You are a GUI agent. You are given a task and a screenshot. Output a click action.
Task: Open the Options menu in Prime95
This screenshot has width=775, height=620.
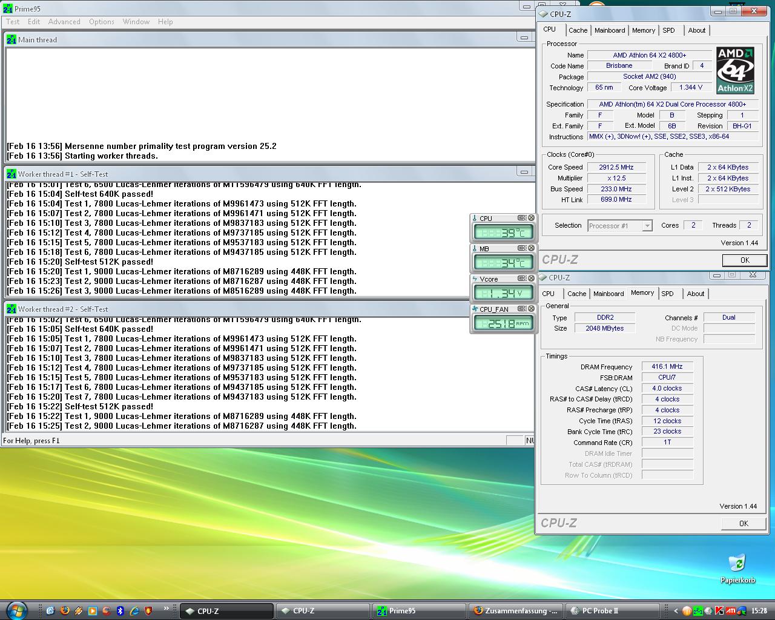pos(102,21)
